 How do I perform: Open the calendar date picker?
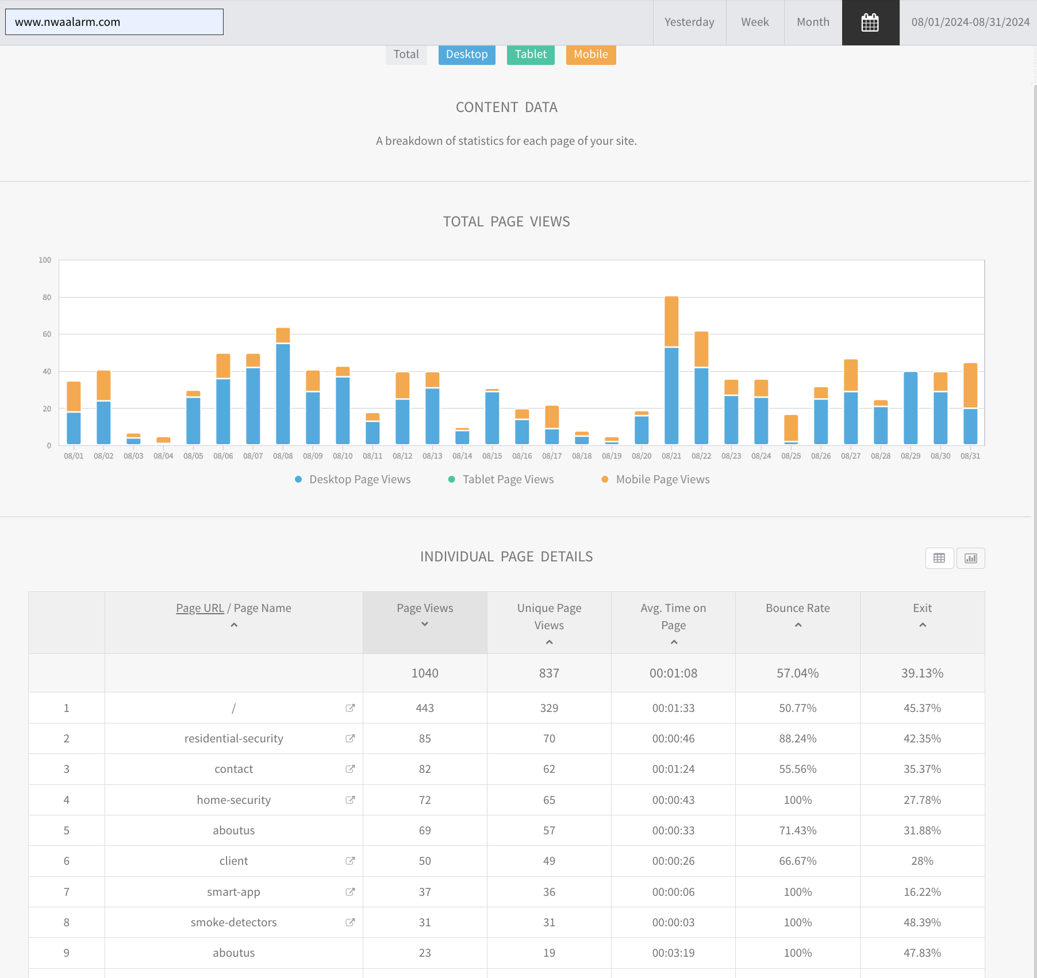coord(870,22)
